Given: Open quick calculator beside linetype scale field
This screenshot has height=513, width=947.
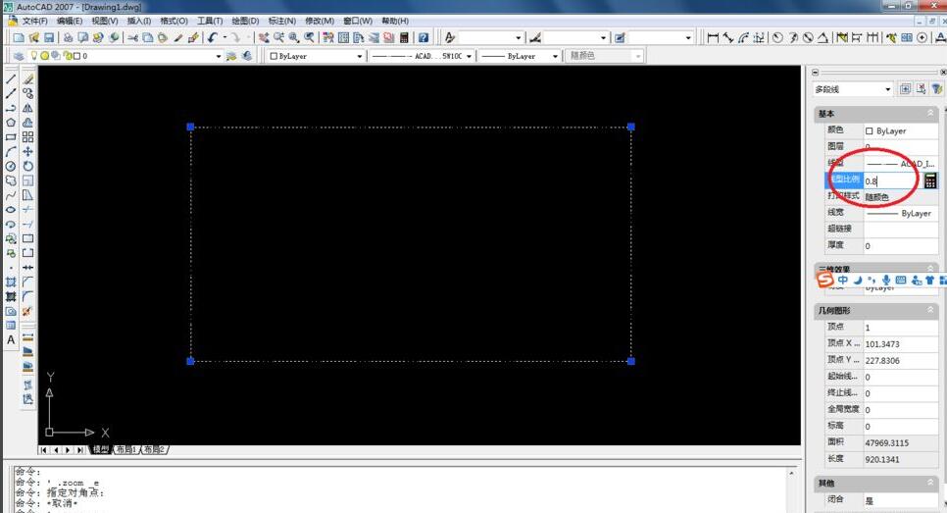Looking at the screenshot, I should tap(930, 180).
